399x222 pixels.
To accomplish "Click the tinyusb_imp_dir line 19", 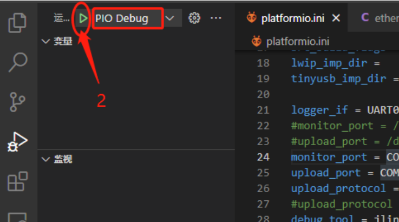I will 345,79.
